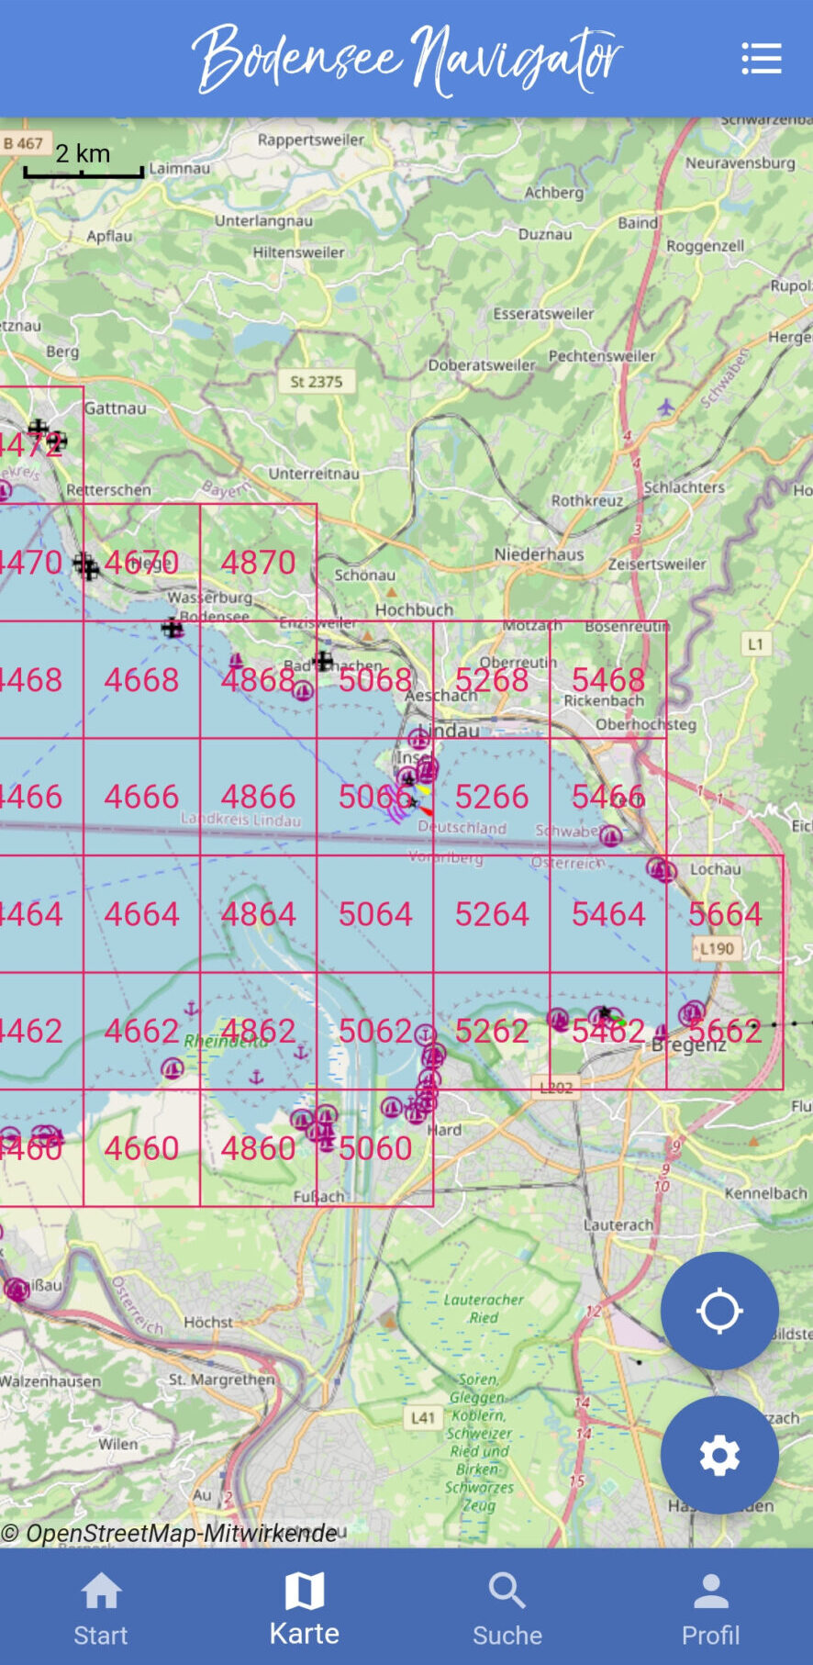Viewport: 813px width, 1665px height.
Task: Tap grid square 4870 on the map
Action: click(258, 563)
